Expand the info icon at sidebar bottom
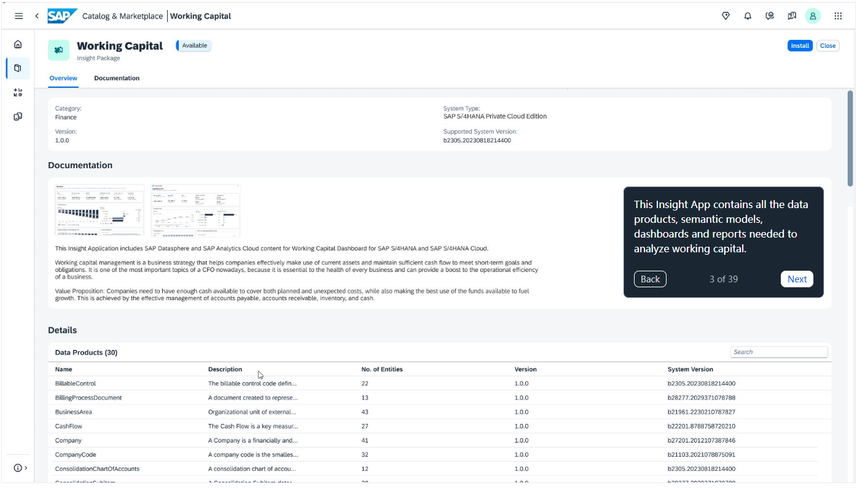 (x=20, y=468)
